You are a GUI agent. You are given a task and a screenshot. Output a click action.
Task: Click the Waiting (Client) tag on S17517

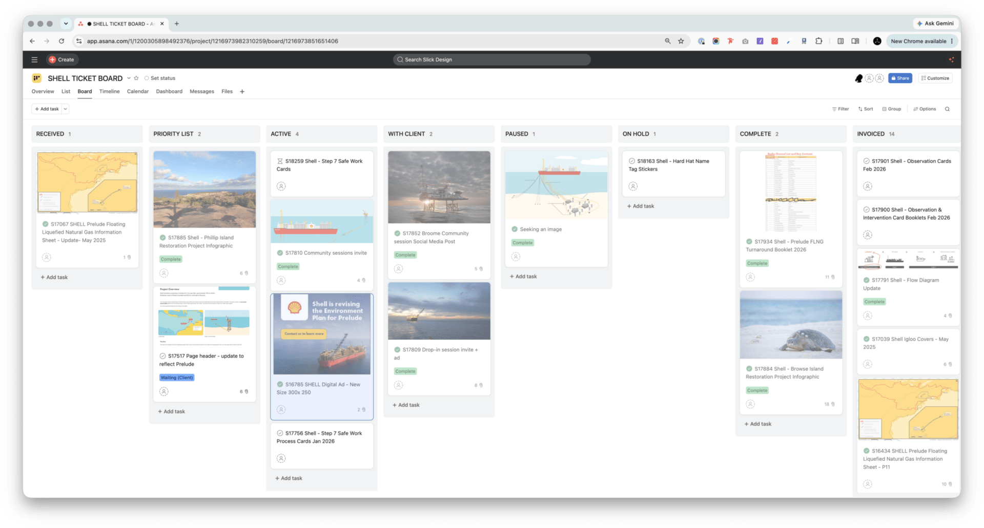(177, 378)
